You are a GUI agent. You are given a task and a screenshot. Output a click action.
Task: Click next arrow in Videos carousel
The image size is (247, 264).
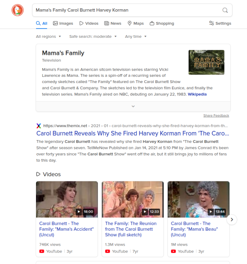point(232,220)
